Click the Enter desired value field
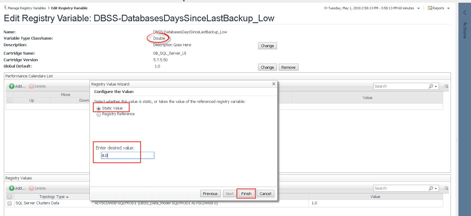Viewport: 471px width, 216px height. pos(128,155)
